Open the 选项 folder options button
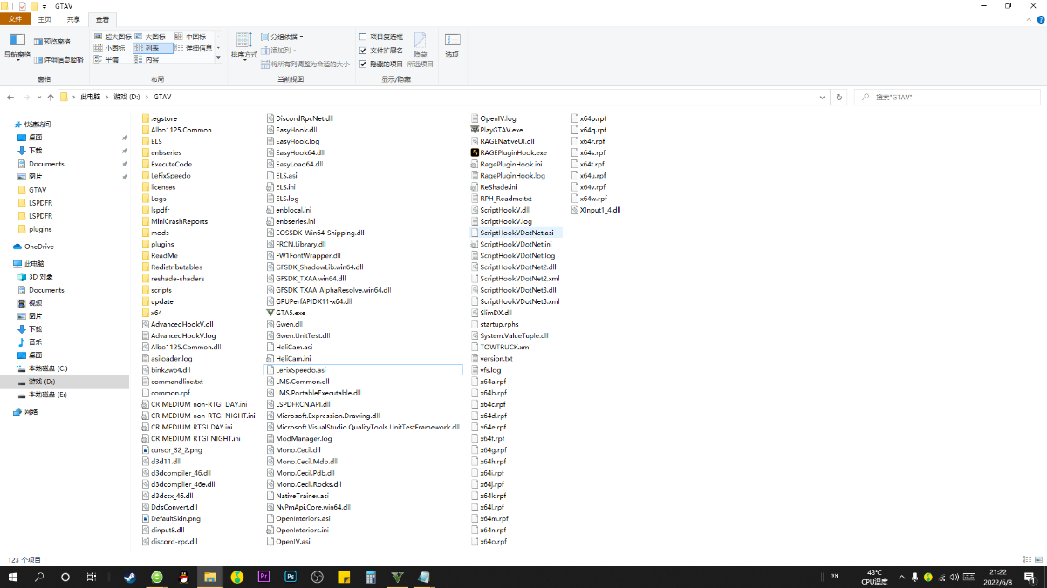Screen dimensions: 1047x588 click(x=452, y=46)
